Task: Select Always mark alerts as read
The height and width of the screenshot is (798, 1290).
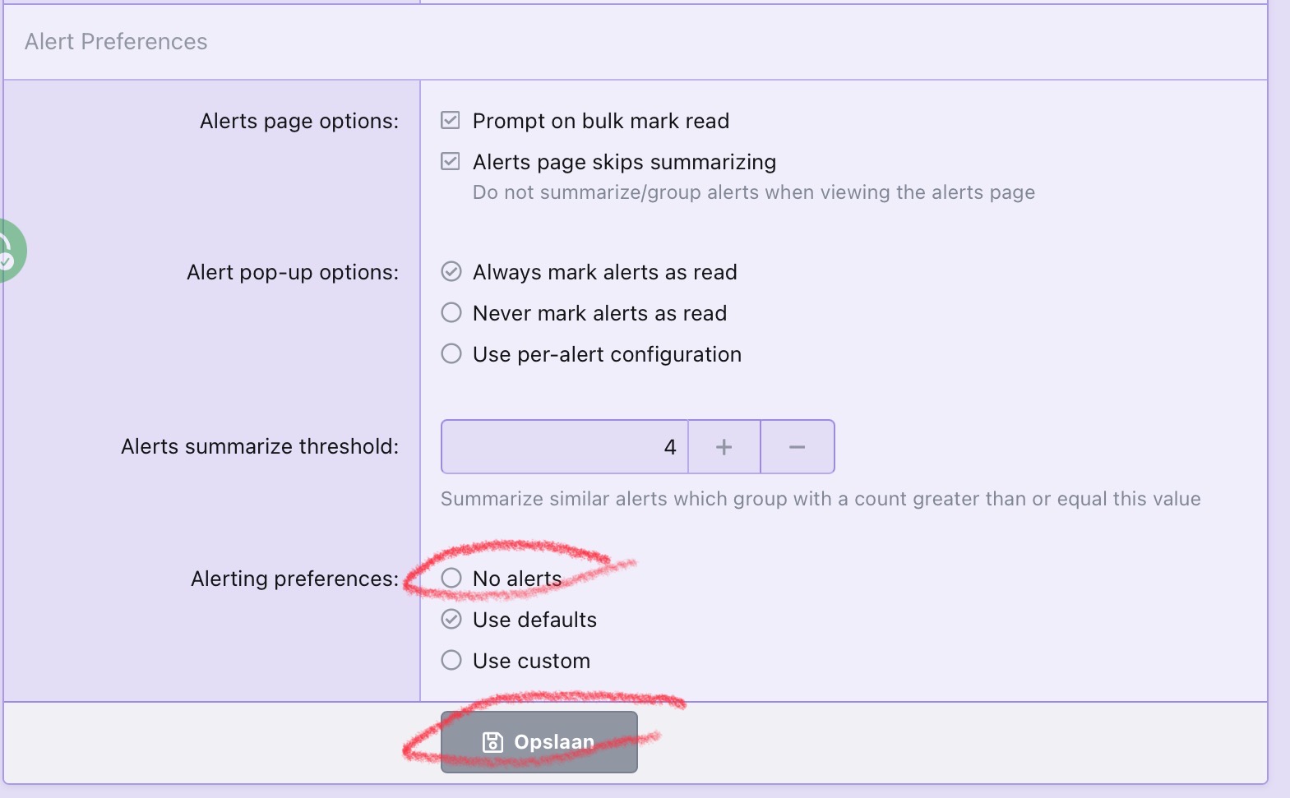Action: pos(451,272)
